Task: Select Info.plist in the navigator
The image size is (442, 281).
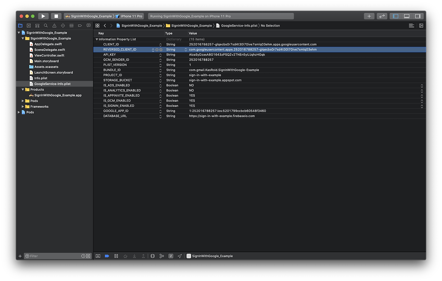Action: pyautogui.click(x=41, y=78)
